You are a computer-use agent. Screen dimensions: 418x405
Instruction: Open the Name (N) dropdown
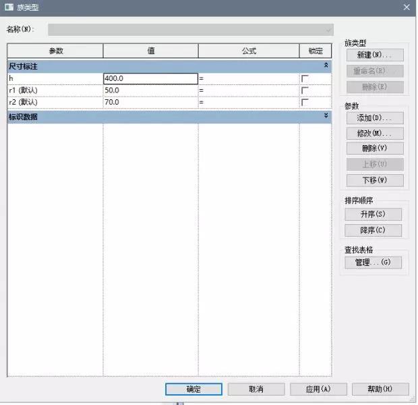[x=191, y=30]
